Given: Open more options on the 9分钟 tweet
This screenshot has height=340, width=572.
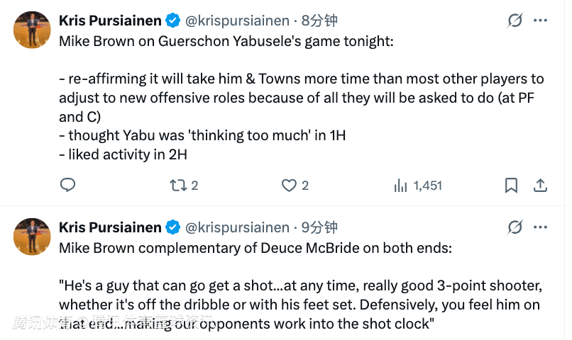Looking at the screenshot, I should (x=541, y=227).
